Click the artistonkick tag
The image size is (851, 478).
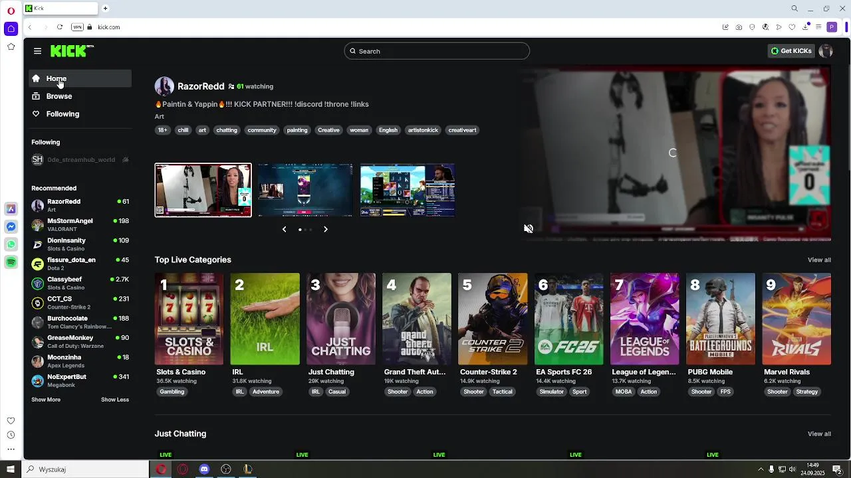423,130
